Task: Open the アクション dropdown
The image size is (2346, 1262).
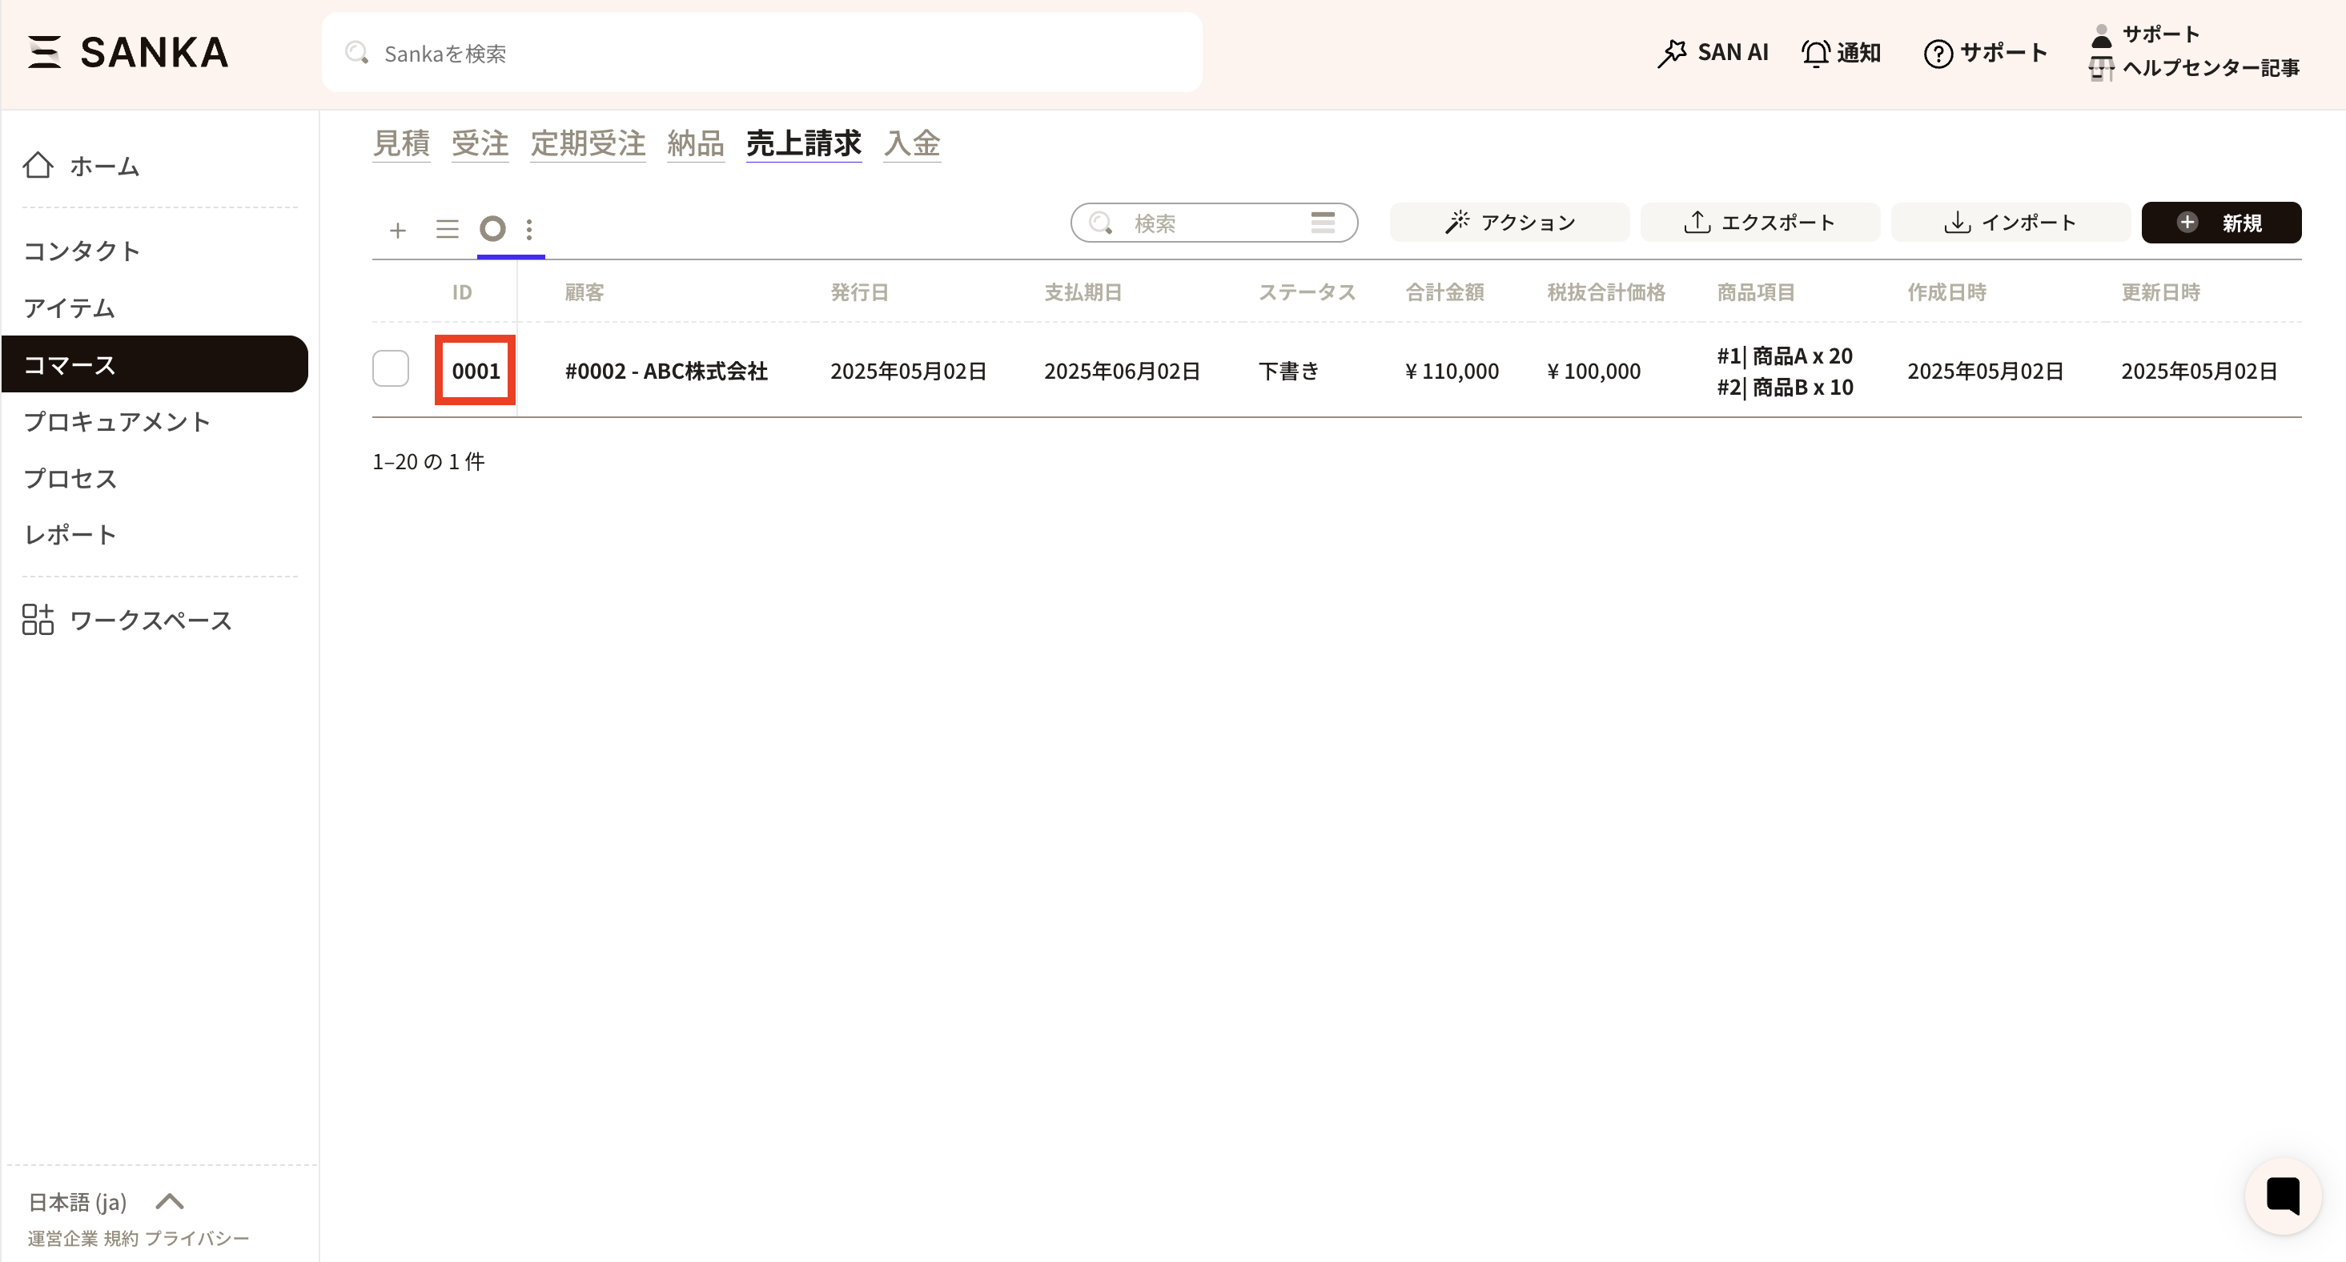Action: point(1509,222)
